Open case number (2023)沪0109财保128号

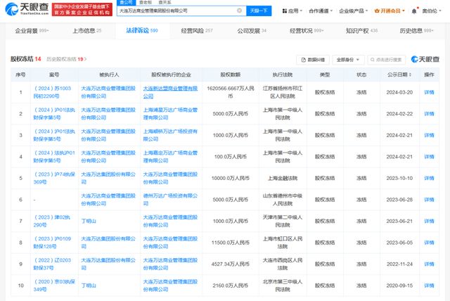(53, 243)
